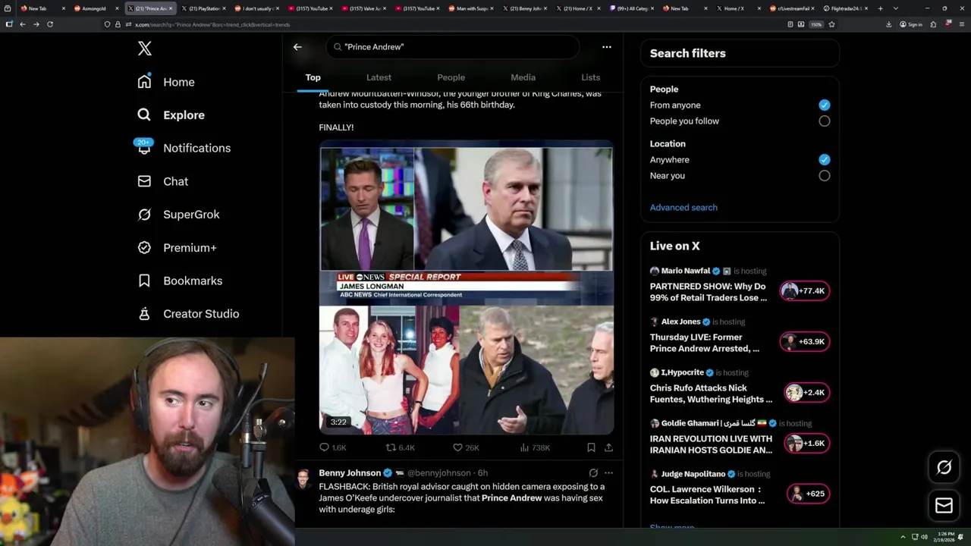Join Mario Nawfal's live with +77.4K

(804, 291)
